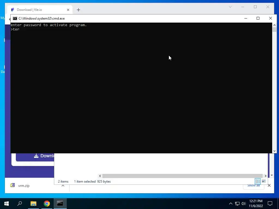Click '1 item selected 925 bytes' status text

click(92, 182)
